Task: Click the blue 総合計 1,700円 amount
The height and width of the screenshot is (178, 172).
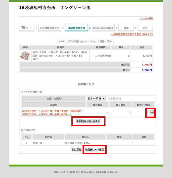Action: click(x=147, y=70)
